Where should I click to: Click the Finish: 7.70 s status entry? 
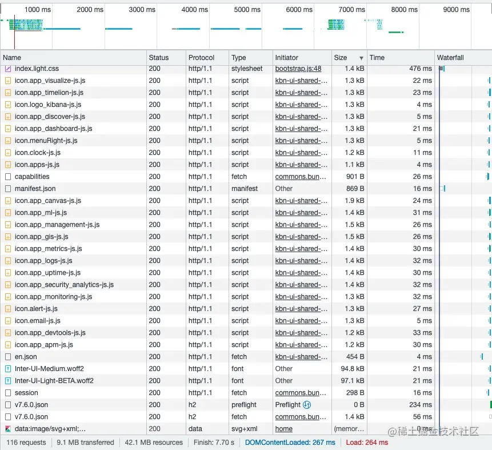click(x=214, y=443)
